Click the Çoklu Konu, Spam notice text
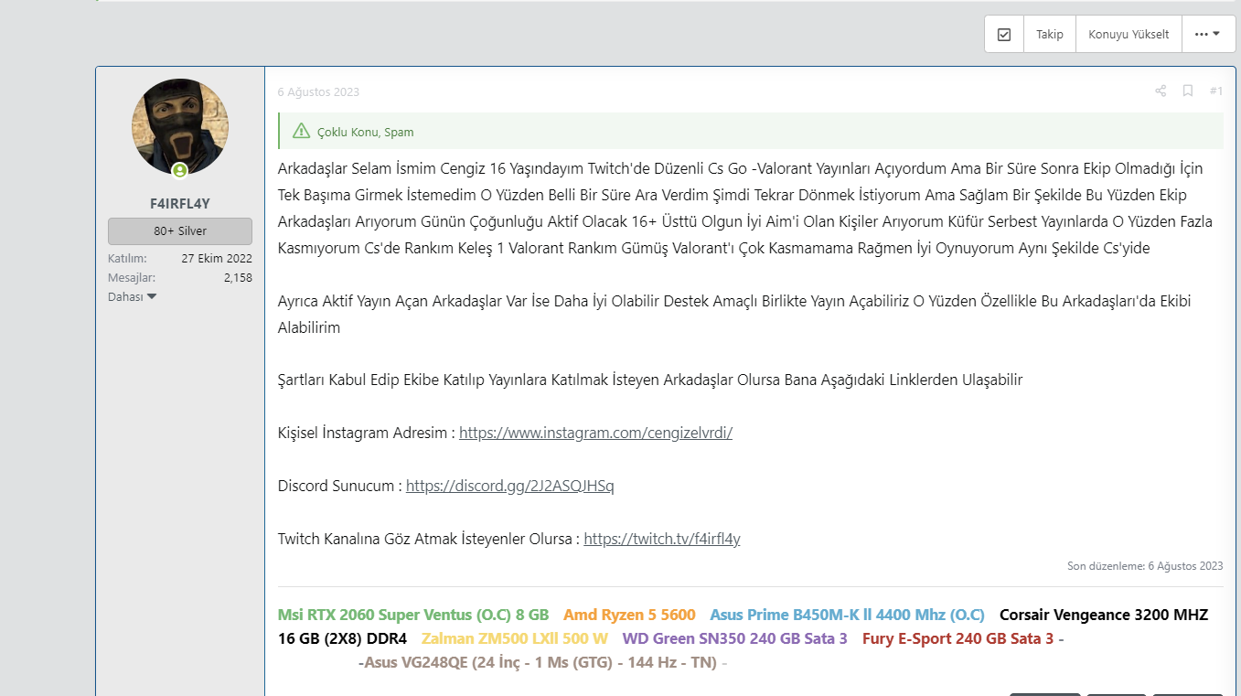This screenshot has width=1241, height=696. tap(366, 132)
